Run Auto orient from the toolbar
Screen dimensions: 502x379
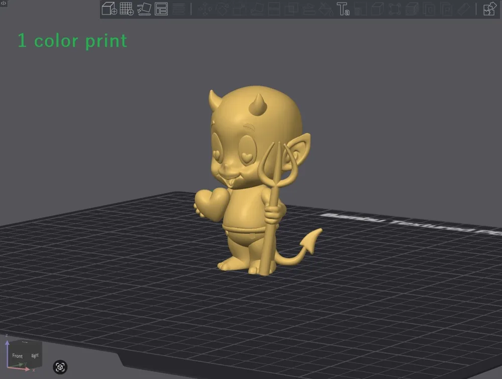(144, 9)
